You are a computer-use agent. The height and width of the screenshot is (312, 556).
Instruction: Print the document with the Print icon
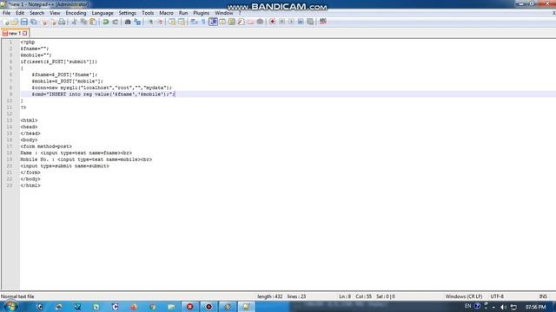click(62, 22)
